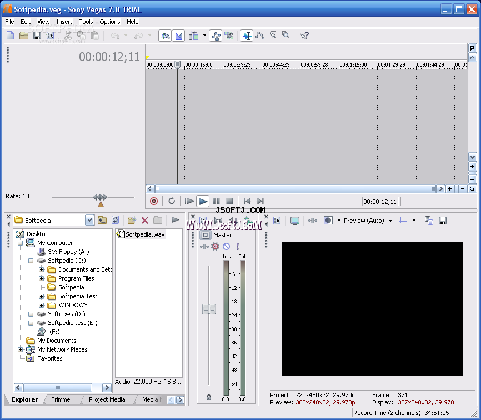Go up one level in Explorer
The image size is (481, 420).
point(102,220)
